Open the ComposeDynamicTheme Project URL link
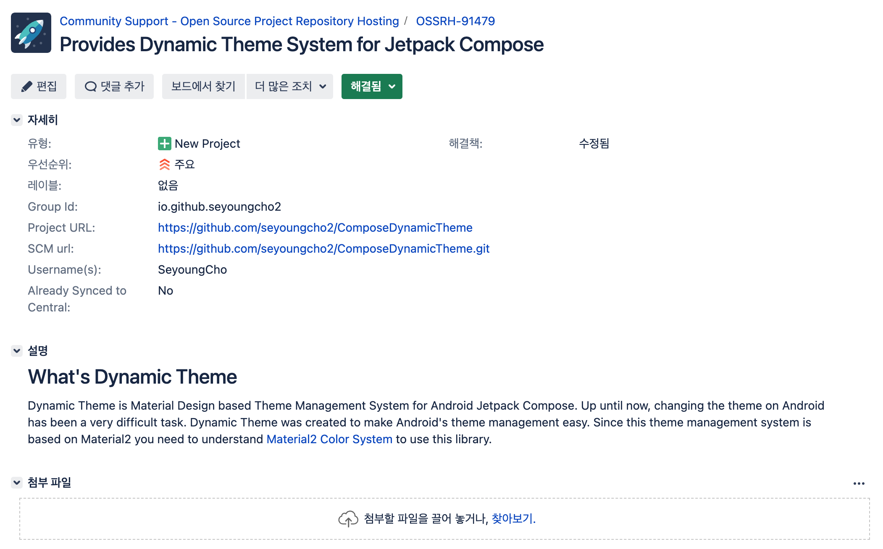The width and height of the screenshot is (883, 549). point(315,227)
